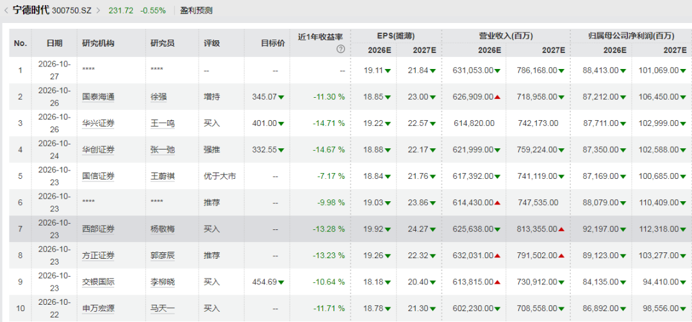This screenshot has height=322, width=692.
Task: Click the -11.30 % return in row 2
Action: pos(329,96)
